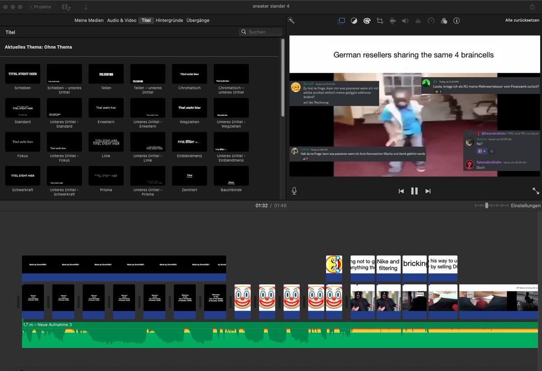Select Unteres Drittel - Standard title

64,108
